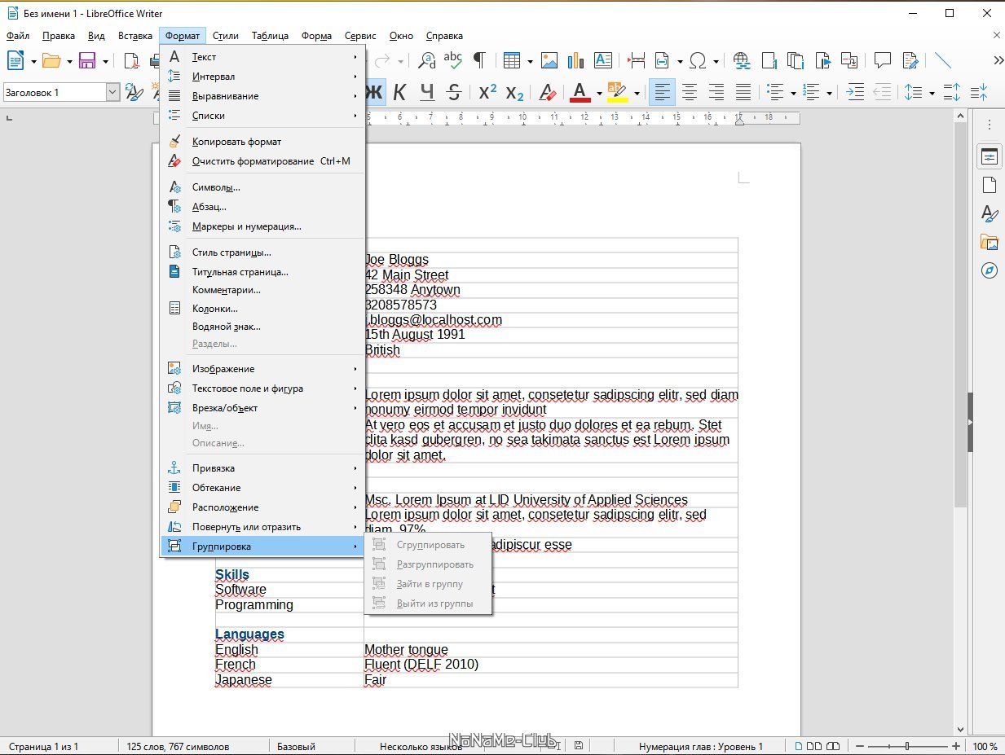Open the Стили menu in menu bar
Viewport: 1005px width, 755px height.
[226, 36]
